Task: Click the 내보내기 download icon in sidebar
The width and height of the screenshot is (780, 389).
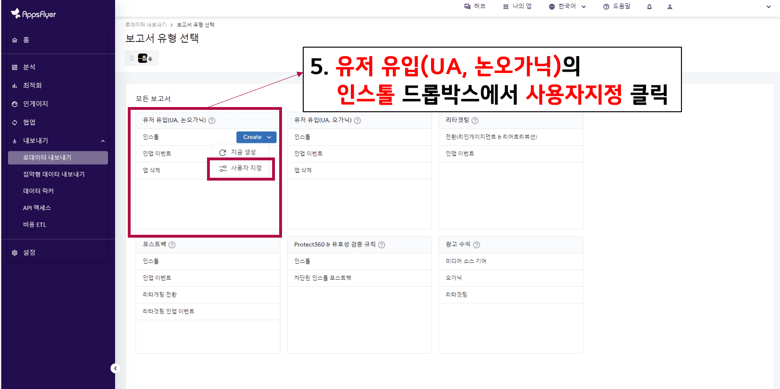Action: 15,141
